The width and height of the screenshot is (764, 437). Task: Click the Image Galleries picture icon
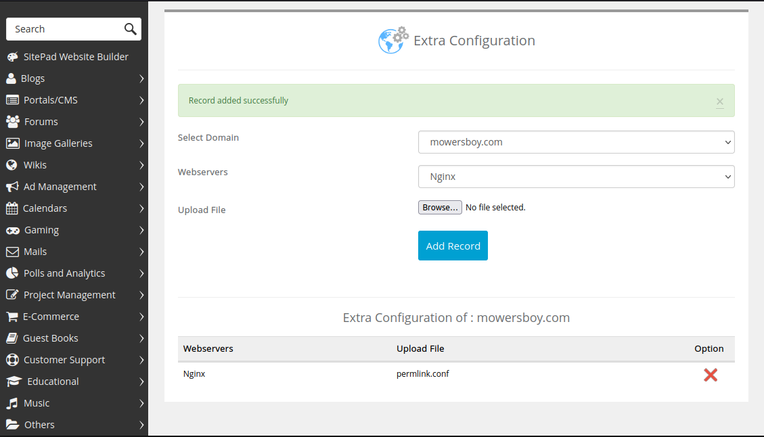(12, 143)
